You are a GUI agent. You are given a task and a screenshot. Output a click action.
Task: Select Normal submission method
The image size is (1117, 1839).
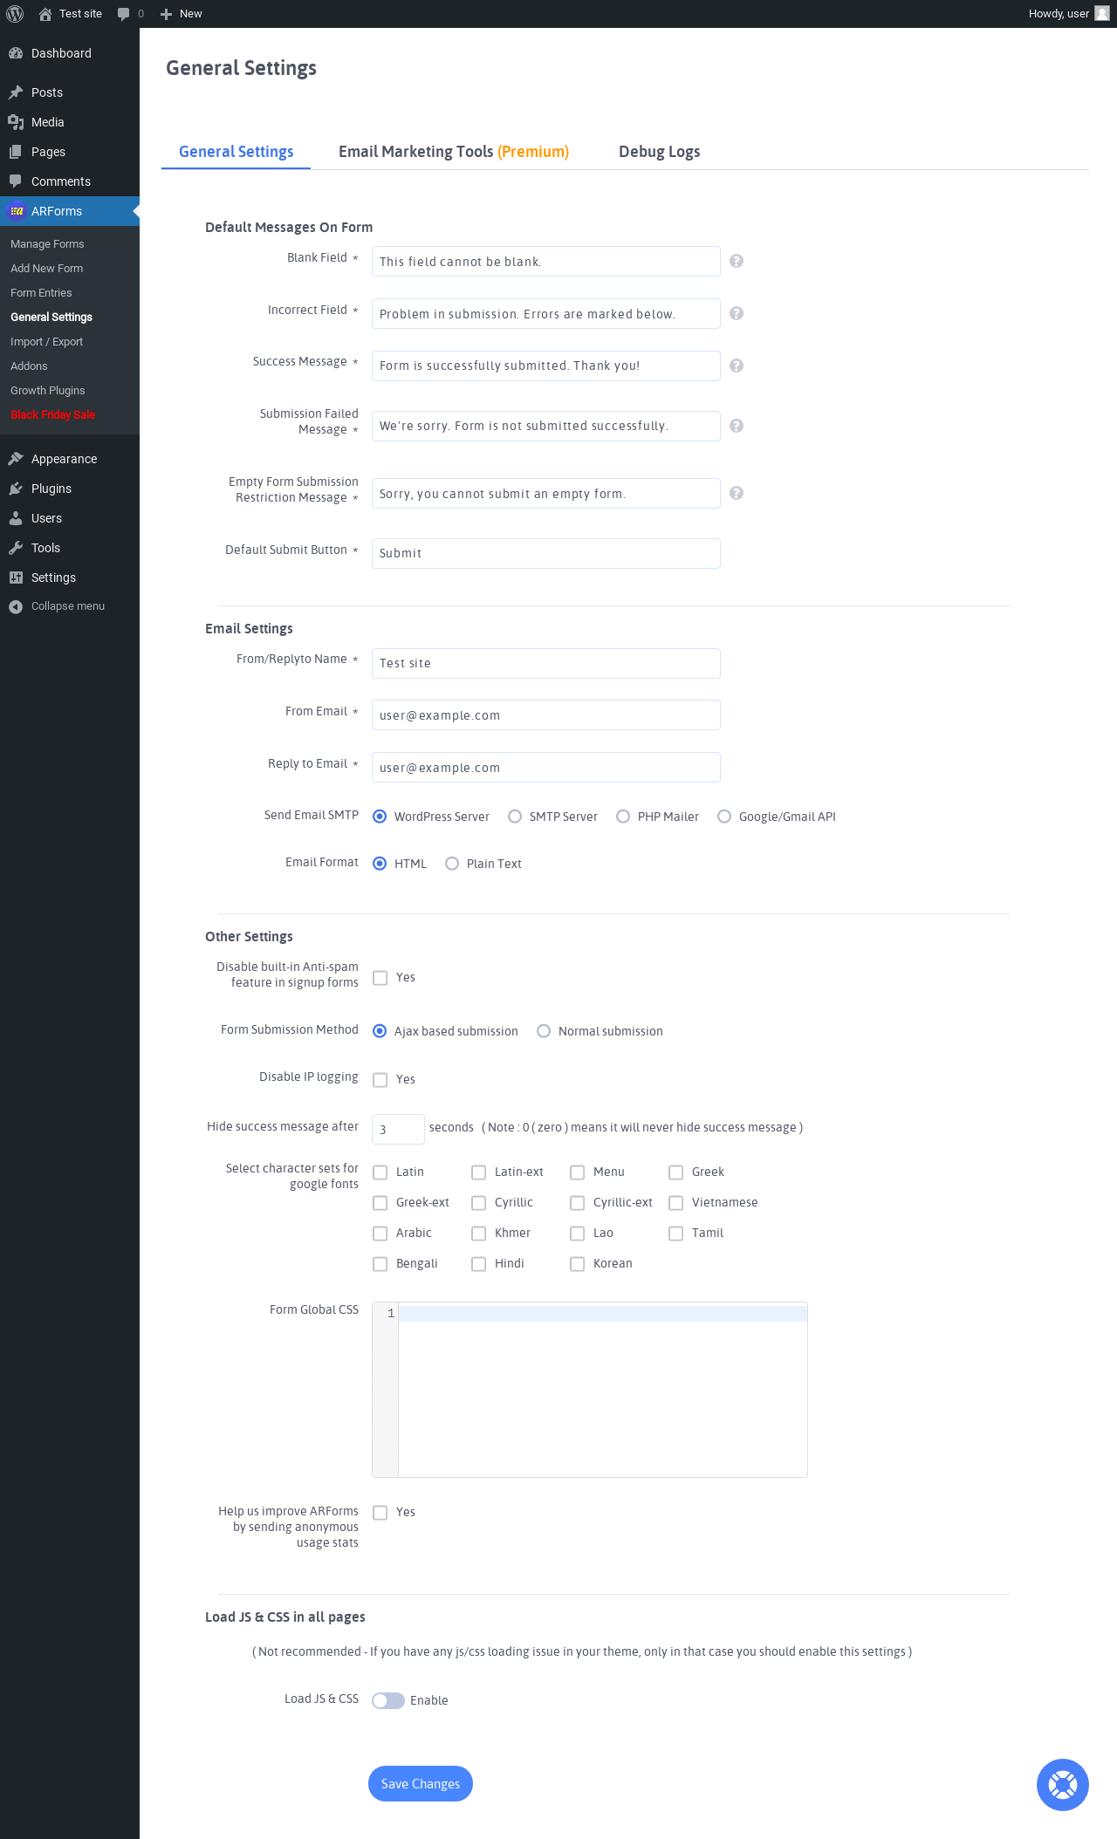tap(544, 1031)
